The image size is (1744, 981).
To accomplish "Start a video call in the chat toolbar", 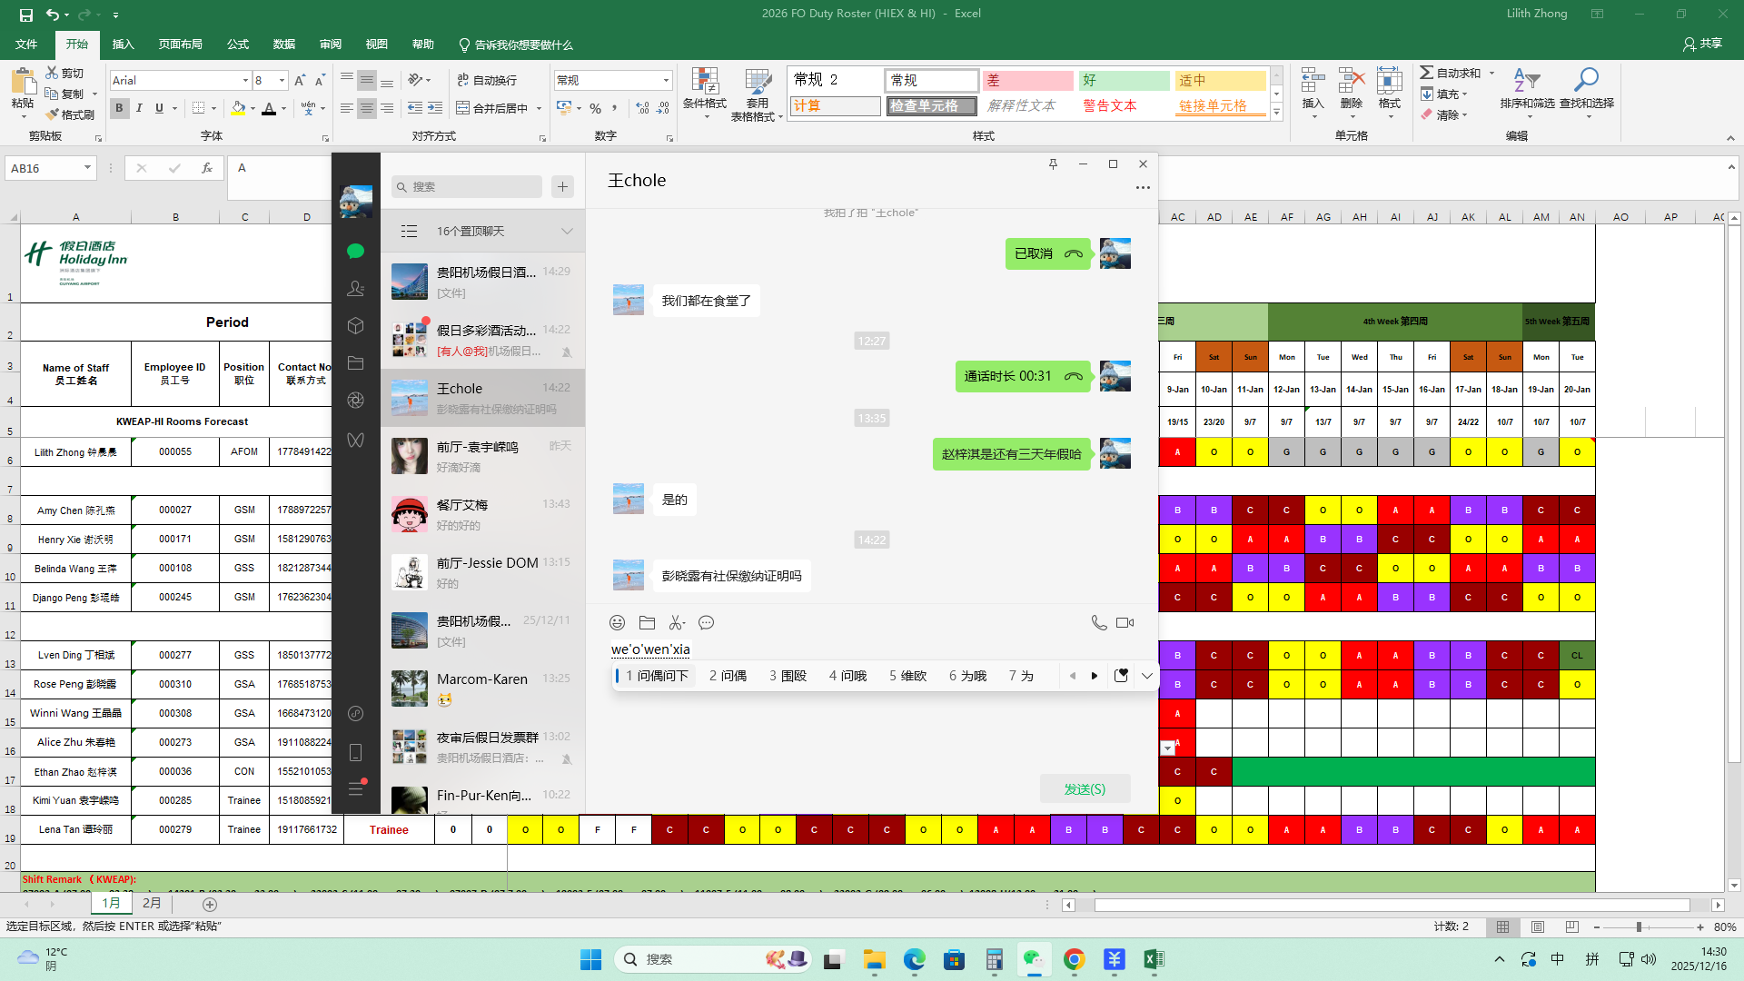I will click(x=1125, y=623).
